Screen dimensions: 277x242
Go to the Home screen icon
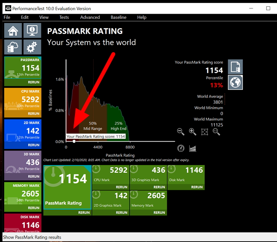coord(13,30)
